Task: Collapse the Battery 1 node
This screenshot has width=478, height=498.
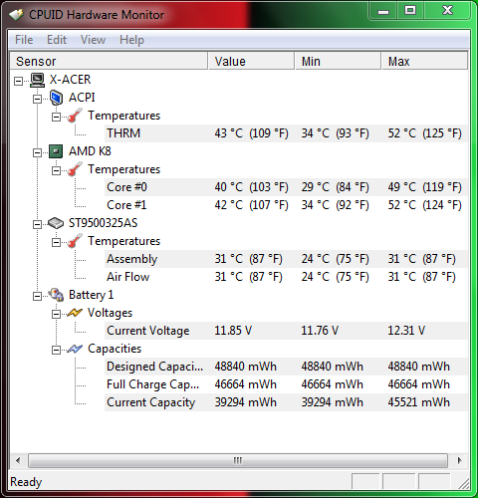Action: click(37, 296)
